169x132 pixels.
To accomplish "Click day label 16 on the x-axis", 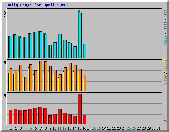I will (84, 128).
